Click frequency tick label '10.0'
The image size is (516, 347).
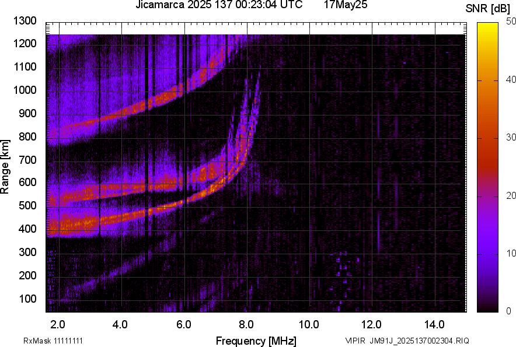[309, 325]
